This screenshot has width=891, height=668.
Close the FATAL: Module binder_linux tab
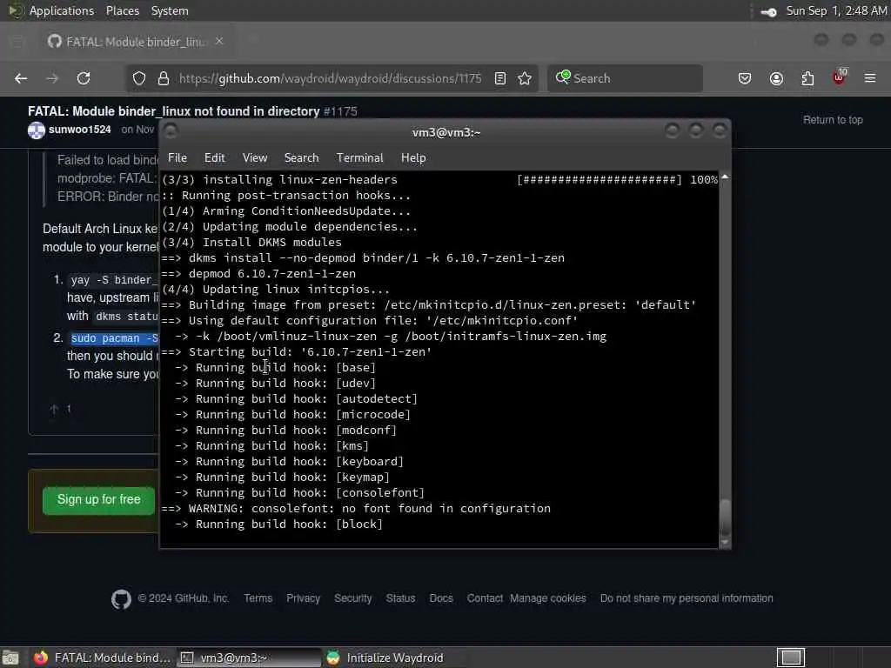click(x=219, y=42)
